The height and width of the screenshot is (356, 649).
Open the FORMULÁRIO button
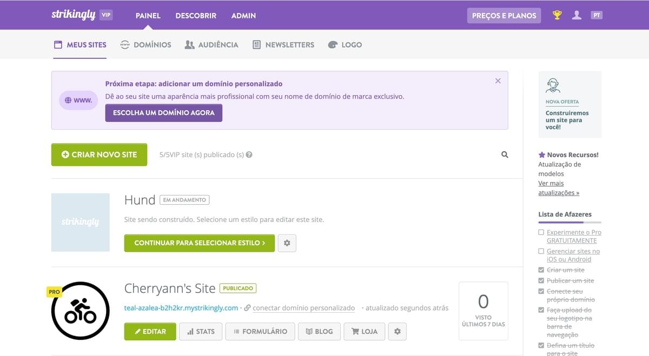tap(260, 331)
